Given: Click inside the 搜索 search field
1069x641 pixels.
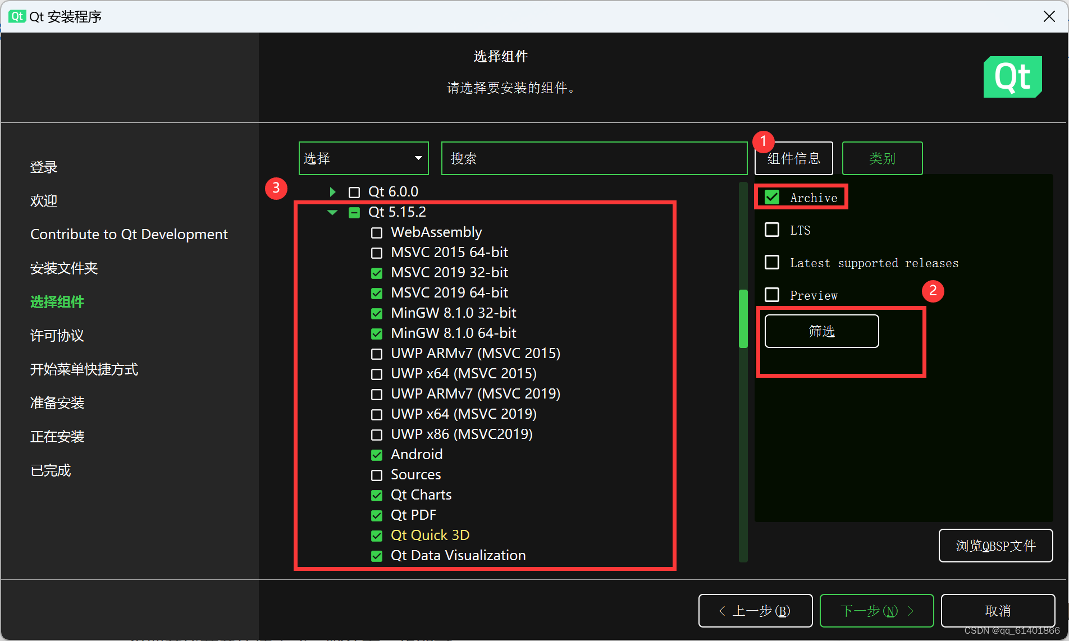Looking at the screenshot, I should (593, 158).
